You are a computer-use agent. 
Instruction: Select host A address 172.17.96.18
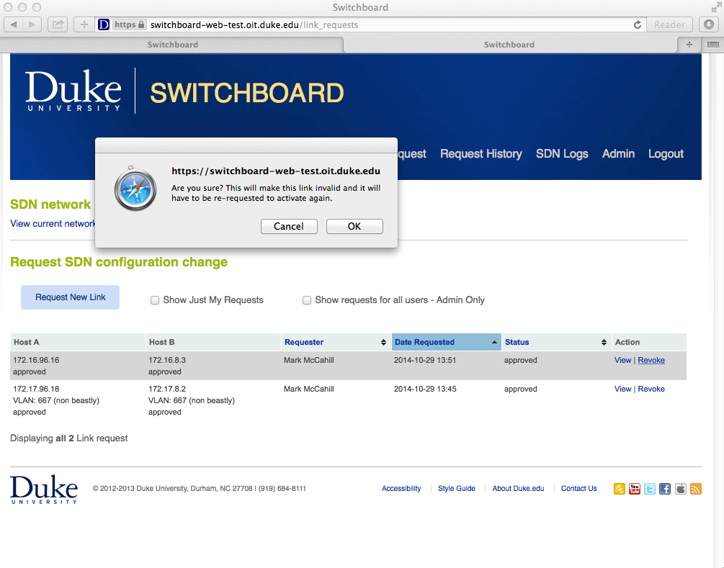(36, 389)
